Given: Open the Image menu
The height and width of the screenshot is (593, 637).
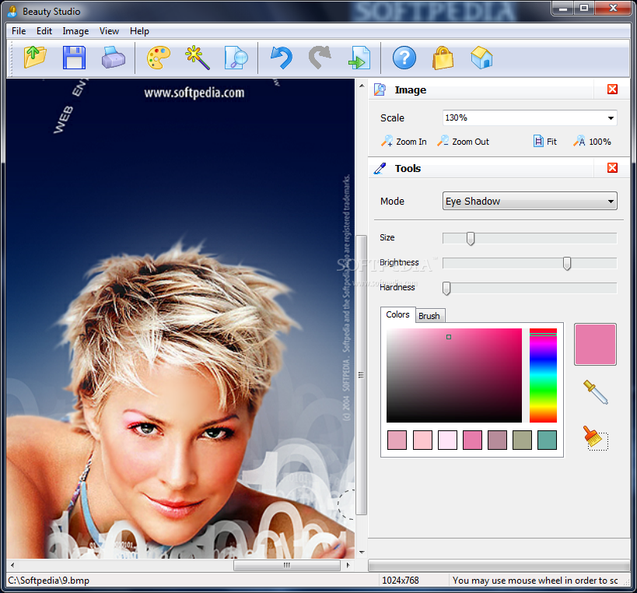Looking at the screenshot, I should click(x=75, y=31).
